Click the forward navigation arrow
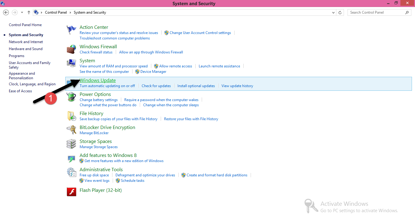 pos(14,12)
